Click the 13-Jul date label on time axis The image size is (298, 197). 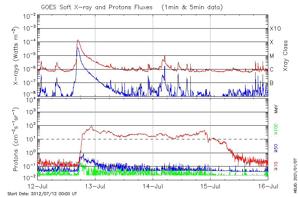(x=95, y=186)
